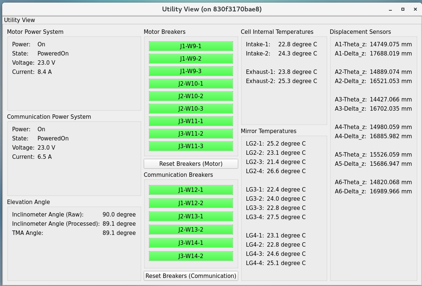Viewport: 422px width, 286px height.
Task: Open the Utility View tab
Action: click(19, 20)
